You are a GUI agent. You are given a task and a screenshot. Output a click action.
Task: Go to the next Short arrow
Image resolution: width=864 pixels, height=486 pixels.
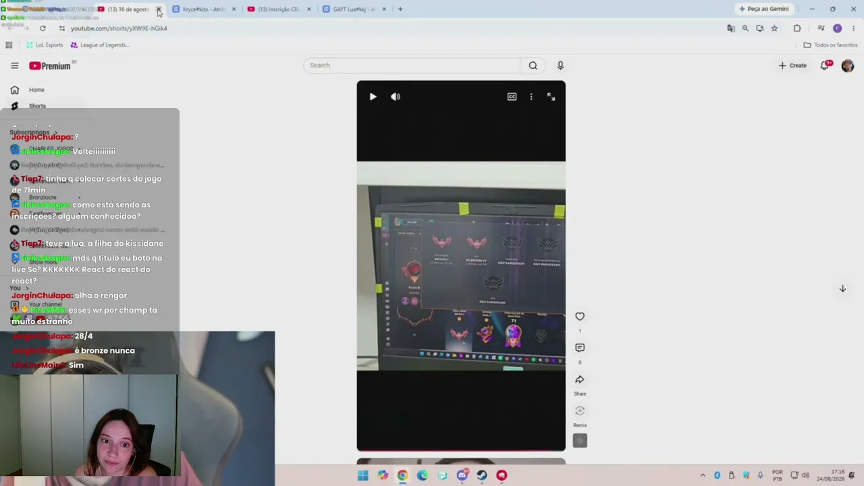click(x=842, y=288)
